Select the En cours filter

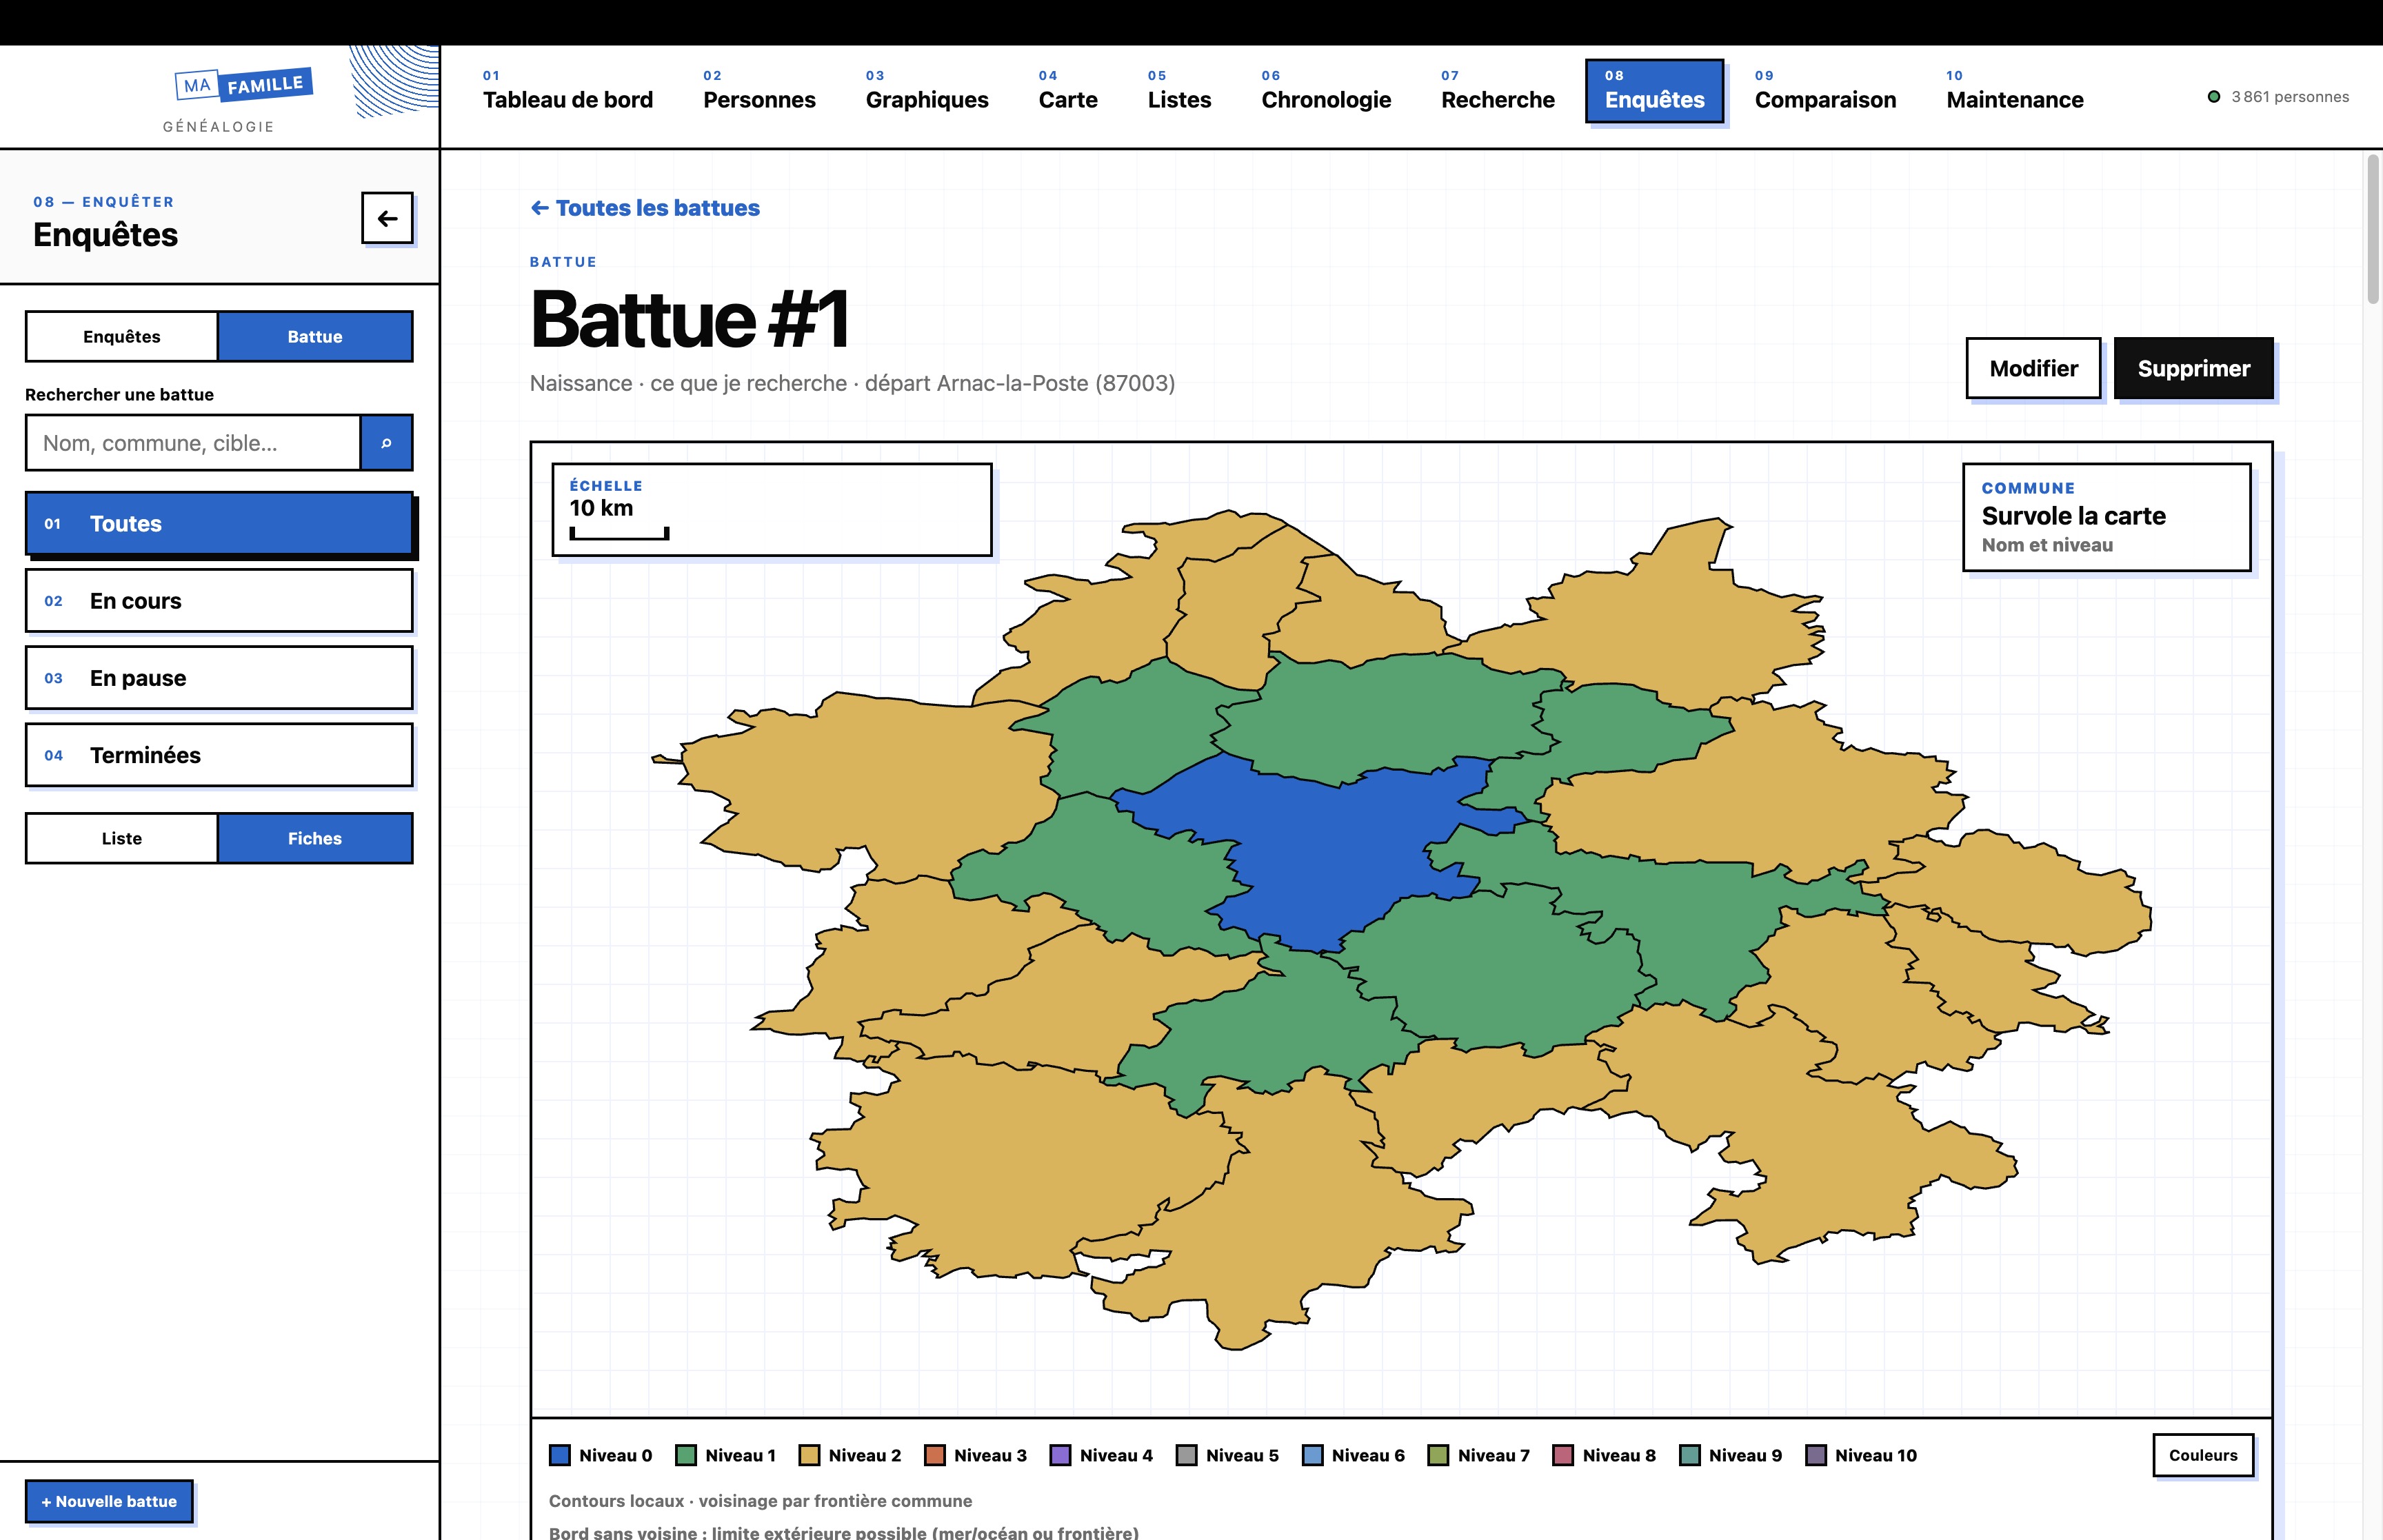click(219, 601)
